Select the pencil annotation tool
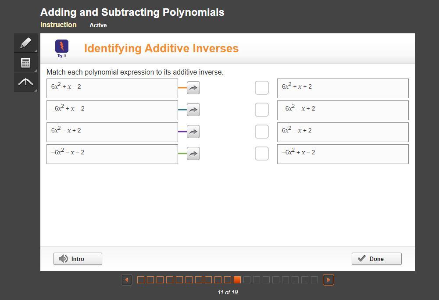 click(x=25, y=43)
